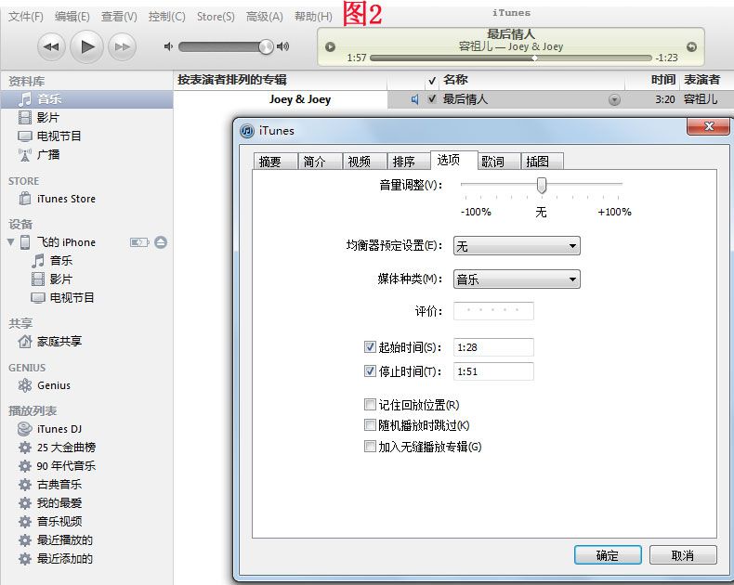Enable 随机播放时跳过 checkbox
The height and width of the screenshot is (585, 734).
pos(370,425)
